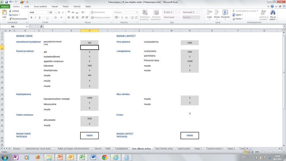This screenshot has width=286, height=161.
Task: Open the Tase toimiva yritys sheet tab
Action: click(164, 149)
